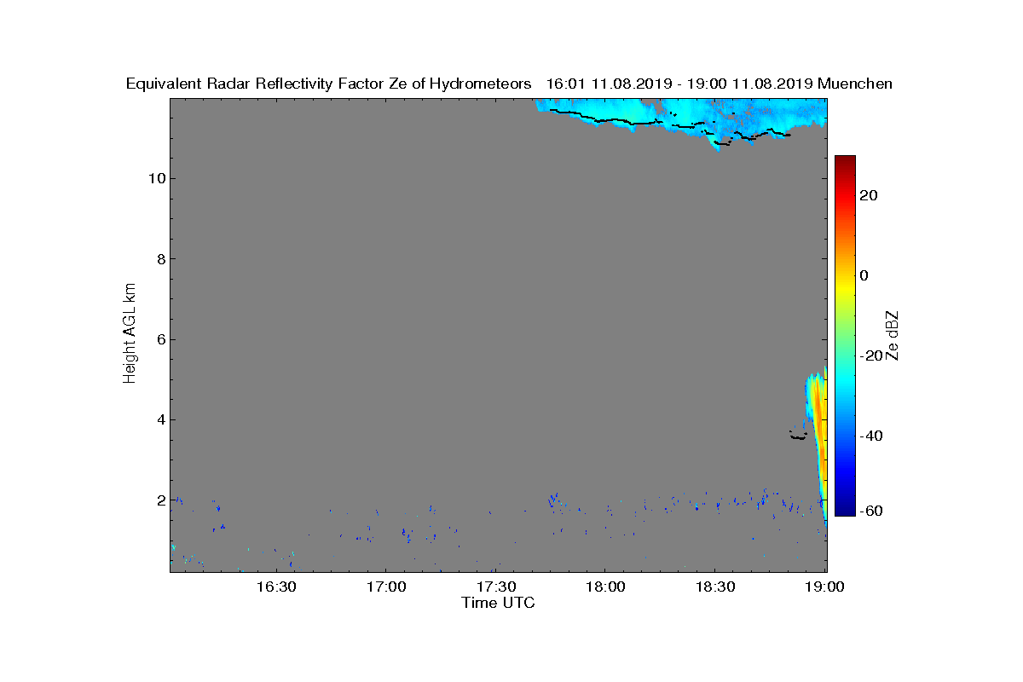Select the date range text ending in Muenchen
This screenshot has width=1023, height=682.
click(719, 84)
